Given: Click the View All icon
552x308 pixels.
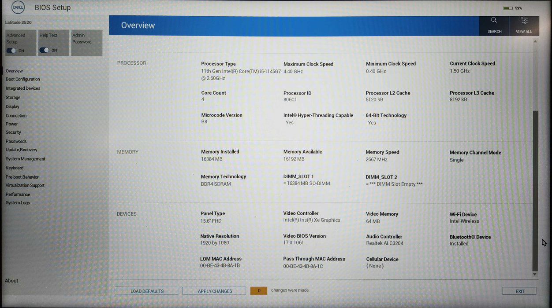Looking at the screenshot, I should click(x=524, y=21).
